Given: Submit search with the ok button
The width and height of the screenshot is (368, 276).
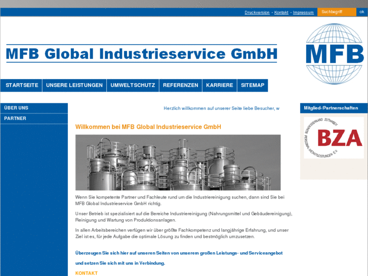Looking at the screenshot, I should pos(362,12).
